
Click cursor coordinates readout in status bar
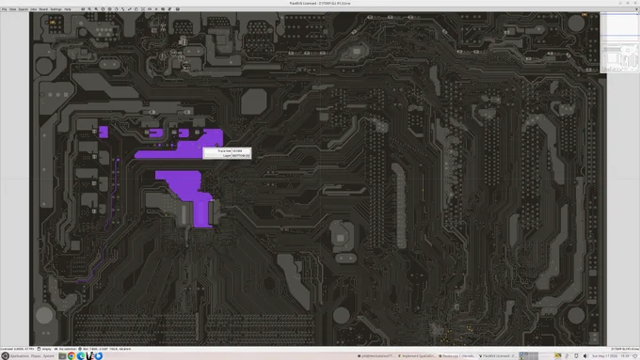(x=107, y=349)
